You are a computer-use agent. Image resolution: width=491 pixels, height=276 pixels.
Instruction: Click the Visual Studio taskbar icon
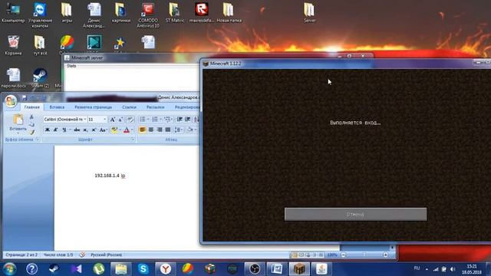(76, 269)
